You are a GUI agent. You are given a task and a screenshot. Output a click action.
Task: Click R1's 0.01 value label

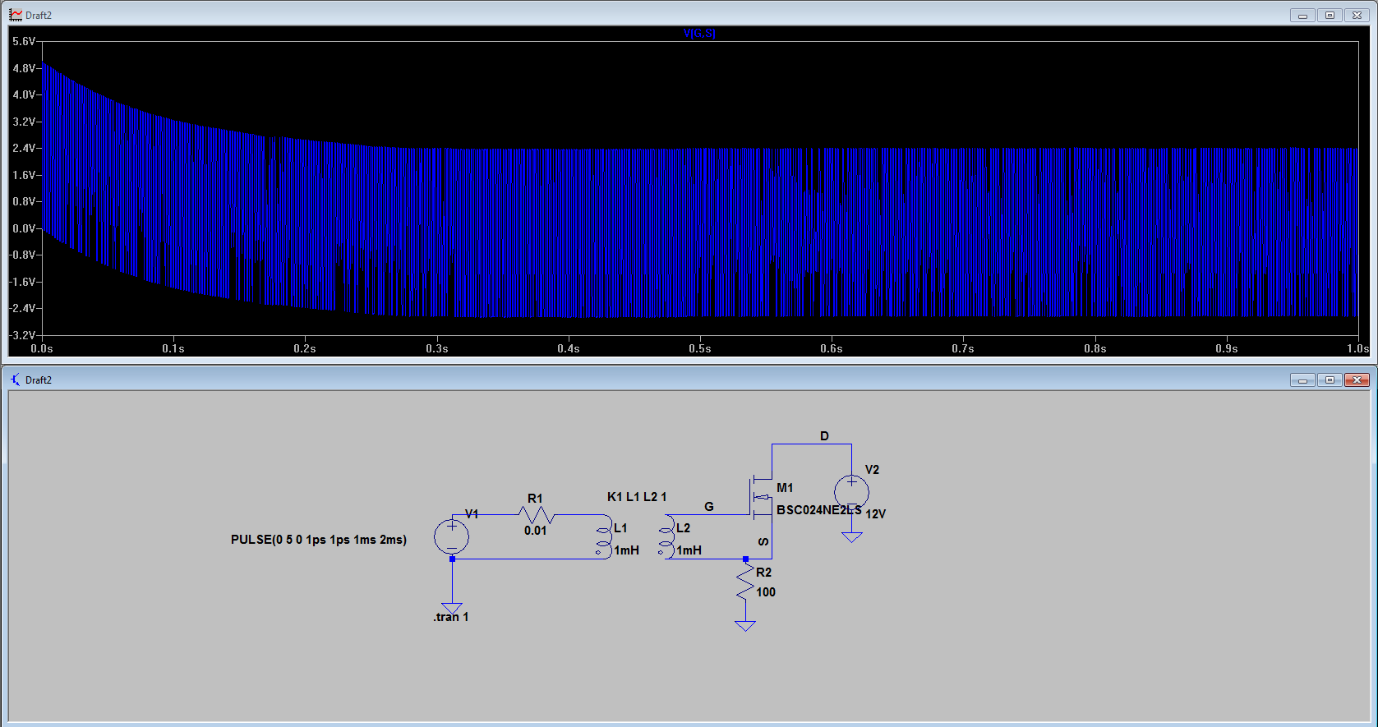click(x=536, y=531)
